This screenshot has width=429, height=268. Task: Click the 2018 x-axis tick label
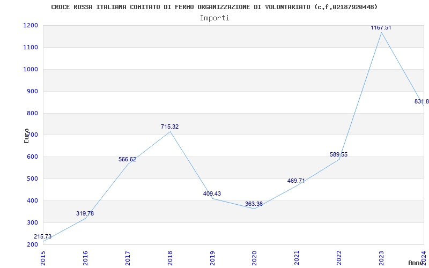(x=170, y=258)
